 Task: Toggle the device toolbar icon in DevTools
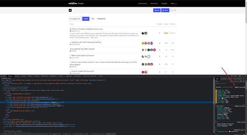4,76
